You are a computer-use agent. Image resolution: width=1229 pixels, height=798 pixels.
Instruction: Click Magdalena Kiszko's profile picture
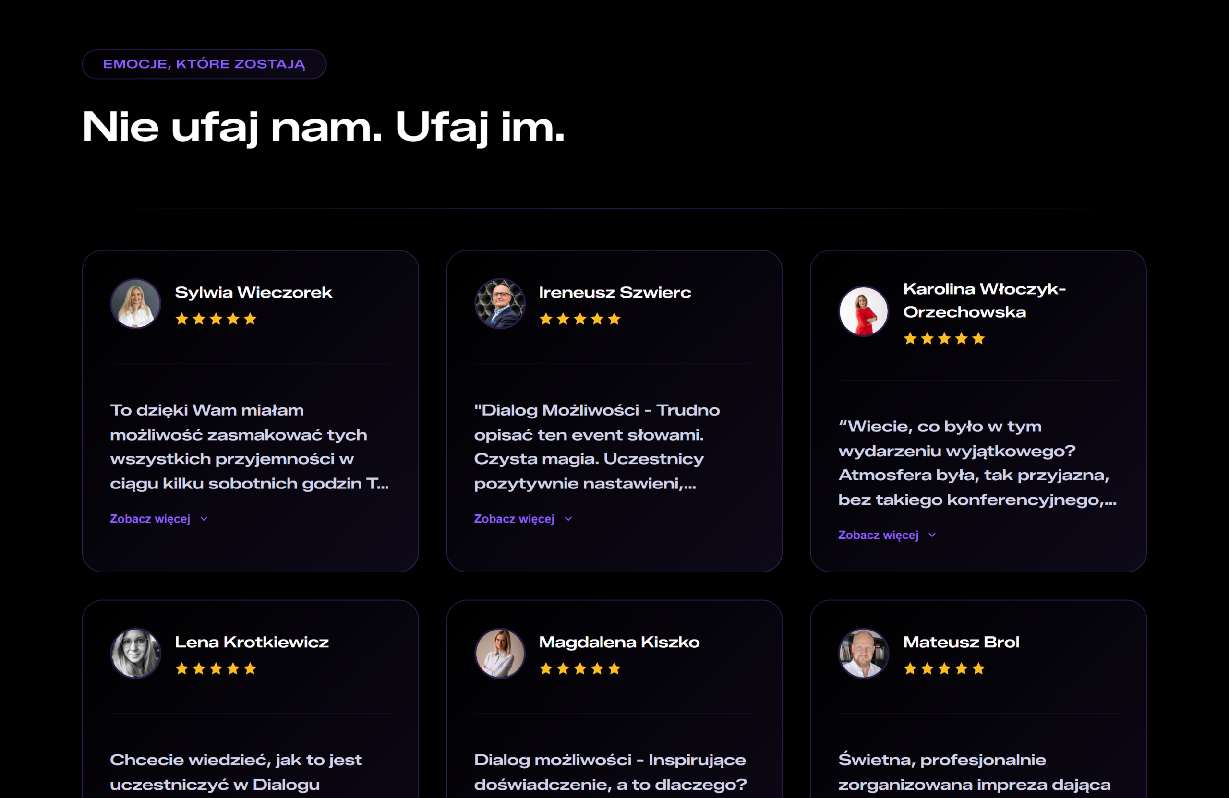click(499, 653)
